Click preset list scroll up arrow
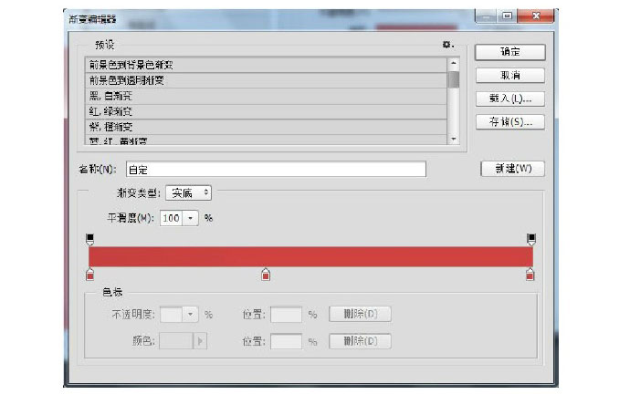This screenshot has height=405, width=630. coord(454,63)
